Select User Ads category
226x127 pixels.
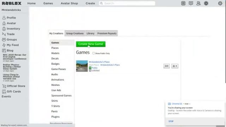(x=56, y=90)
